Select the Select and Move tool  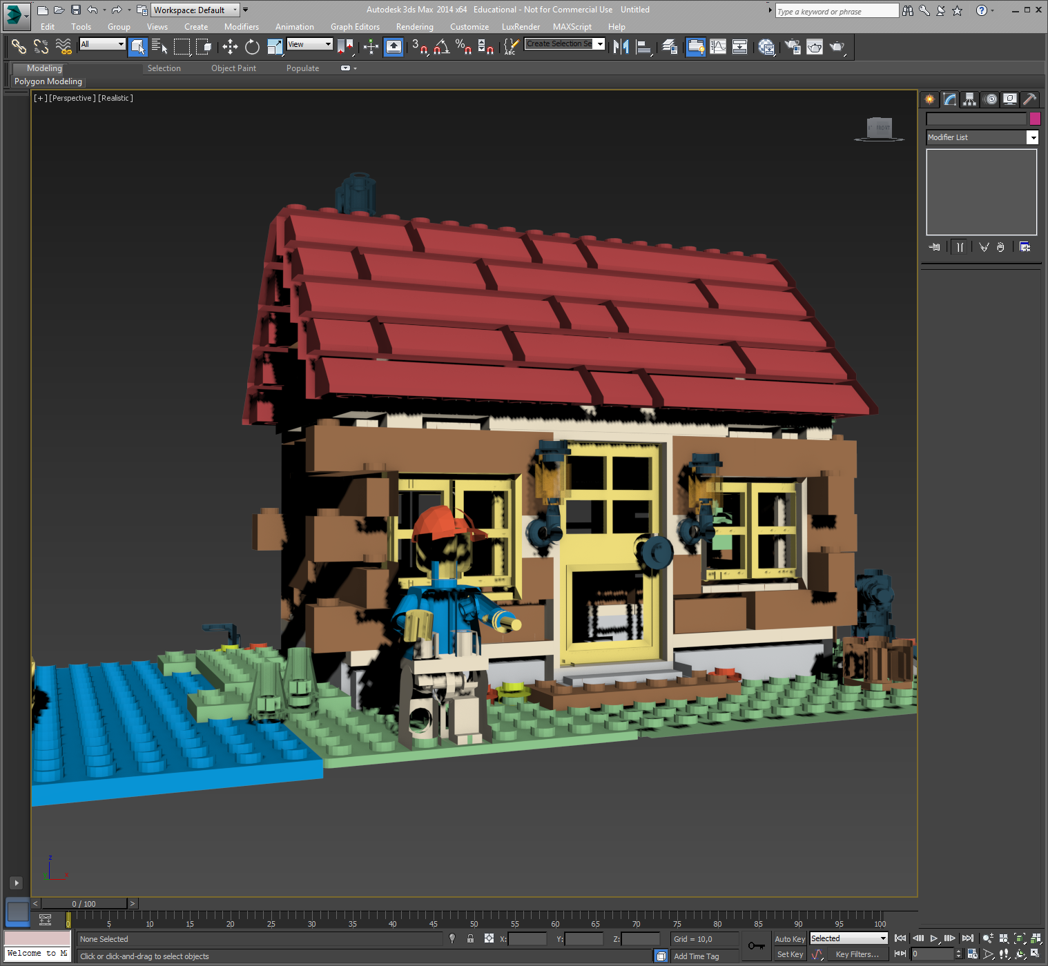230,47
